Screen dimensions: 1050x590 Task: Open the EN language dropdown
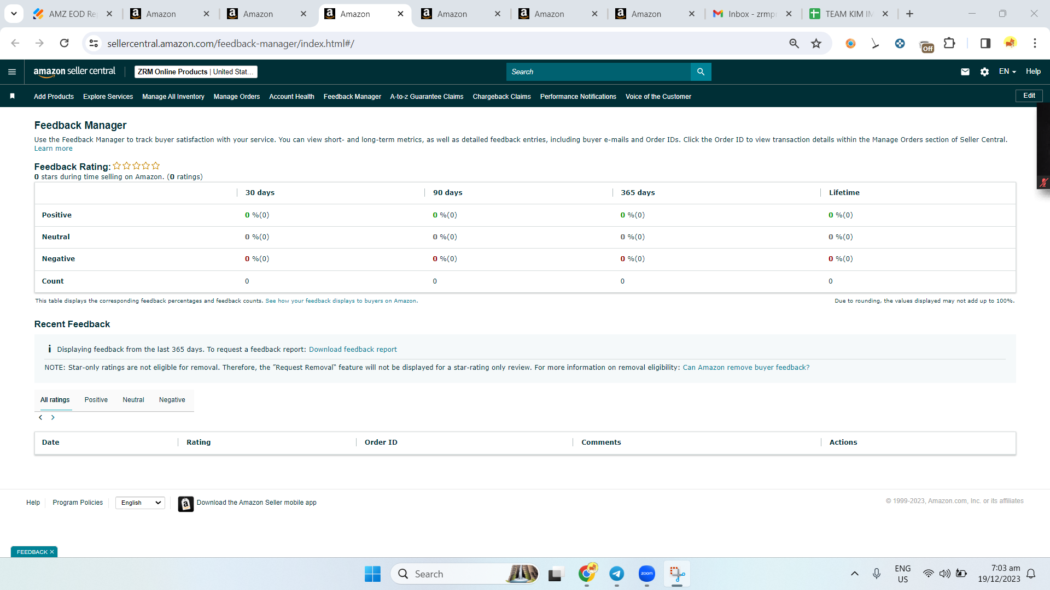[x=1007, y=72]
